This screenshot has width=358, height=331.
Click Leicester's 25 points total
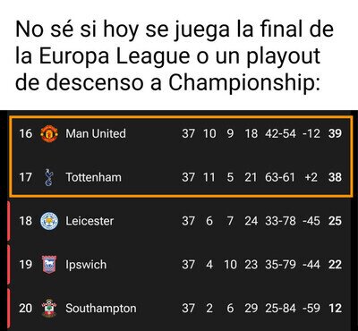pos(335,221)
